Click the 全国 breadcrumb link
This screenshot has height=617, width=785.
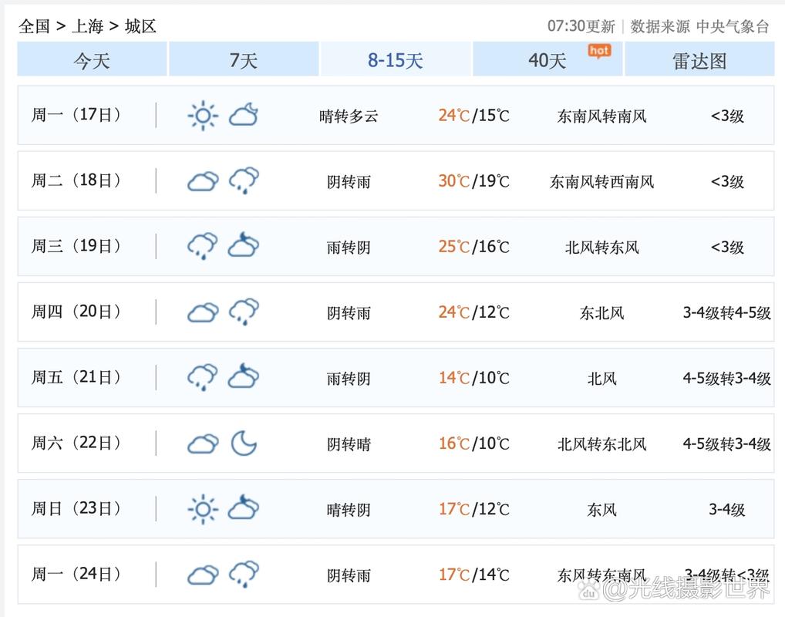33,25
